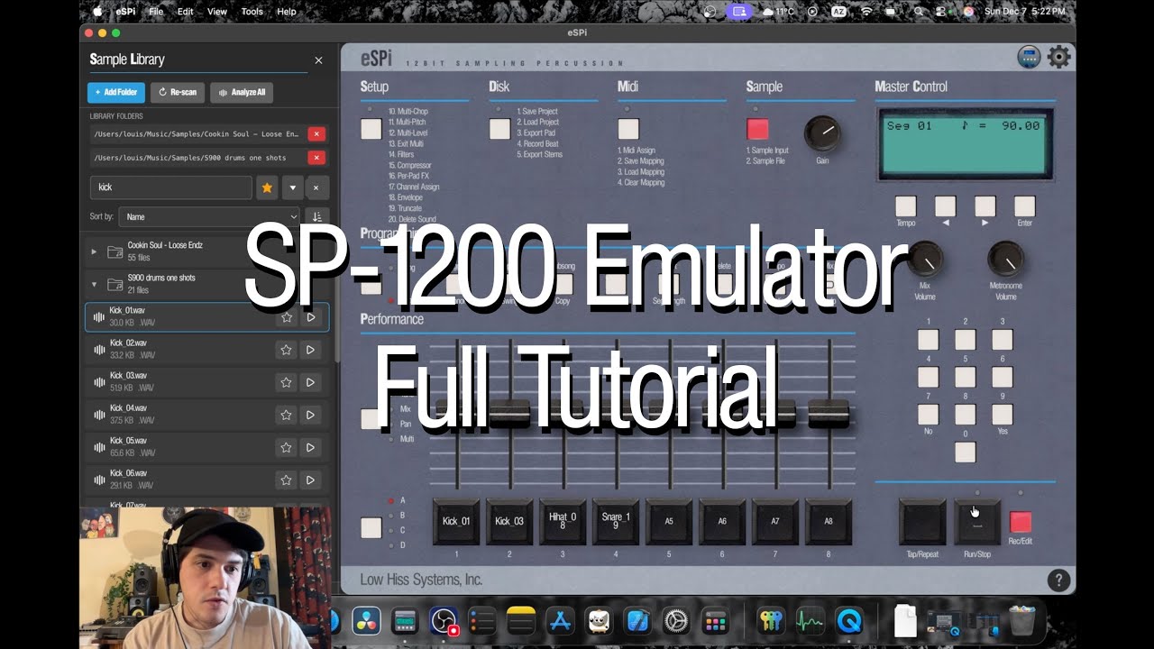The width and height of the screenshot is (1154, 649).
Task: Expand the Cookin Soul - Loose Endz folder
Action: [94, 251]
